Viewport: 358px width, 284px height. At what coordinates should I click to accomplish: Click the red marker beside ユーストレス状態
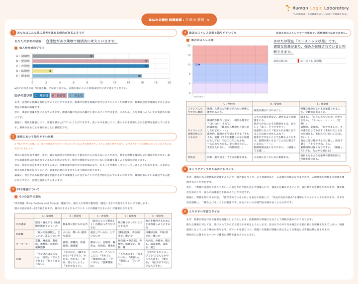pyautogui.click(x=298, y=61)
